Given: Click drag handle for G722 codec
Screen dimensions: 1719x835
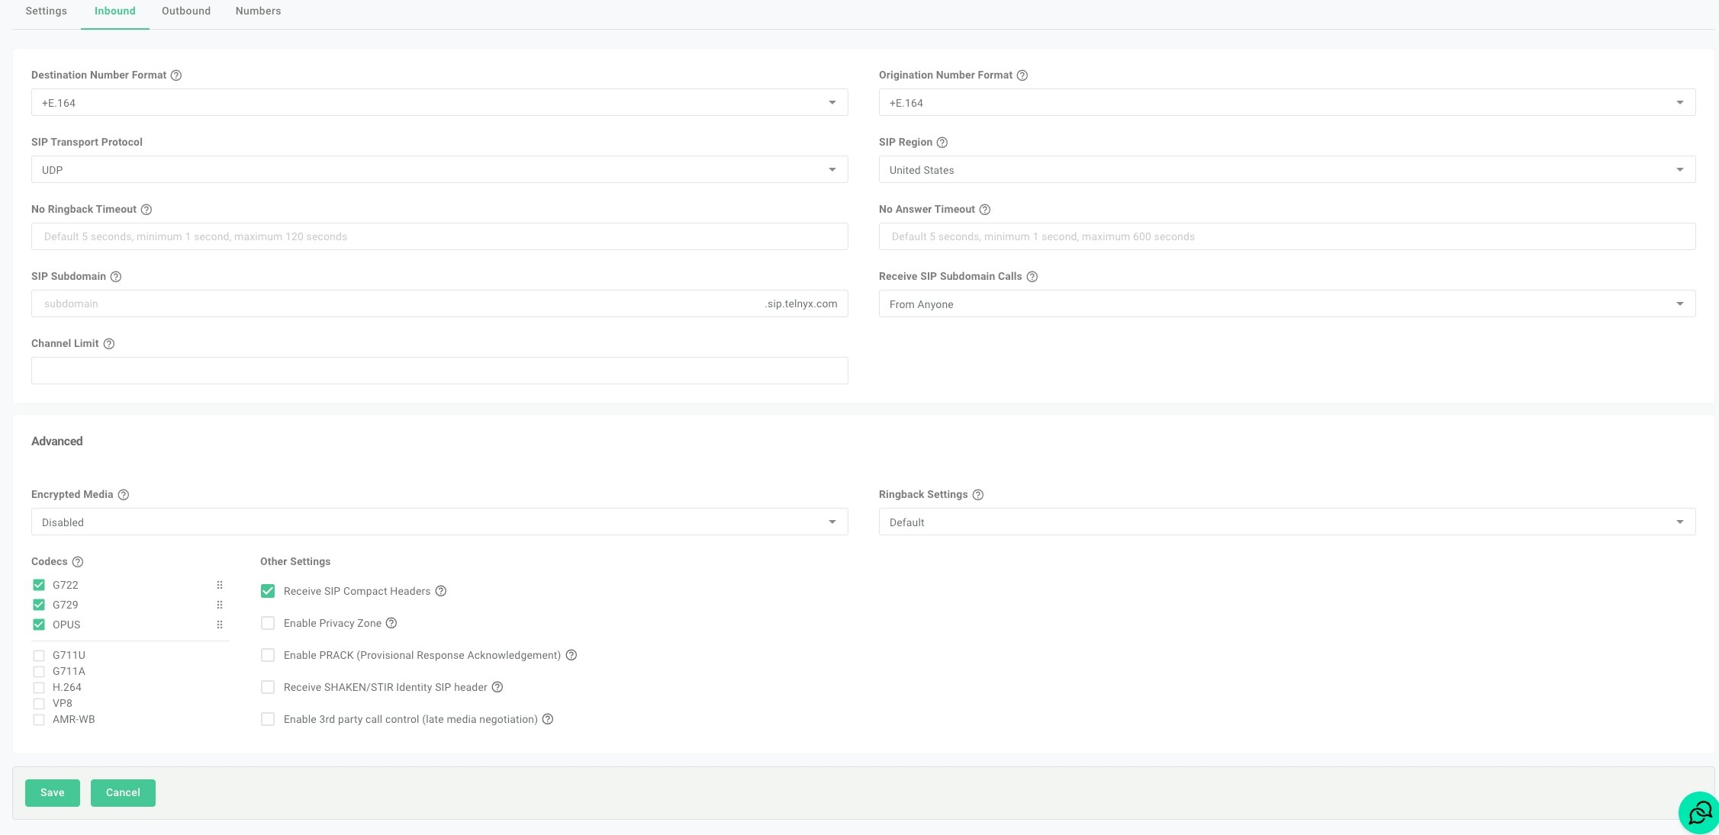Looking at the screenshot, I should click(220, 585).
